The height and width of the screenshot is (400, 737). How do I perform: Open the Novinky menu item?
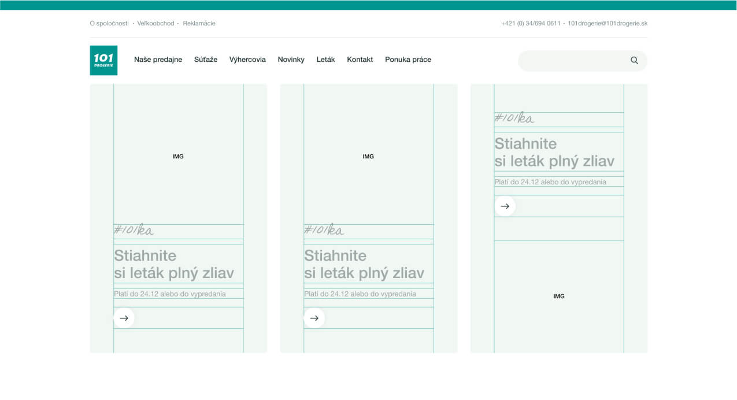(x=291, y=60)
